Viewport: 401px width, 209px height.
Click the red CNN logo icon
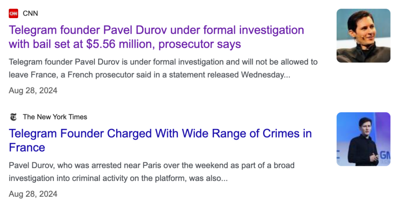point(14,13)
